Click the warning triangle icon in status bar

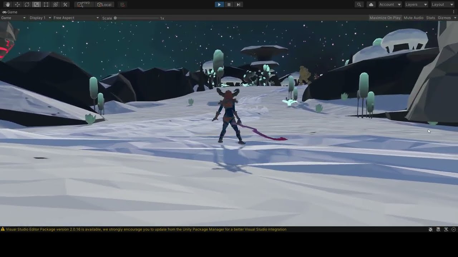3,230
